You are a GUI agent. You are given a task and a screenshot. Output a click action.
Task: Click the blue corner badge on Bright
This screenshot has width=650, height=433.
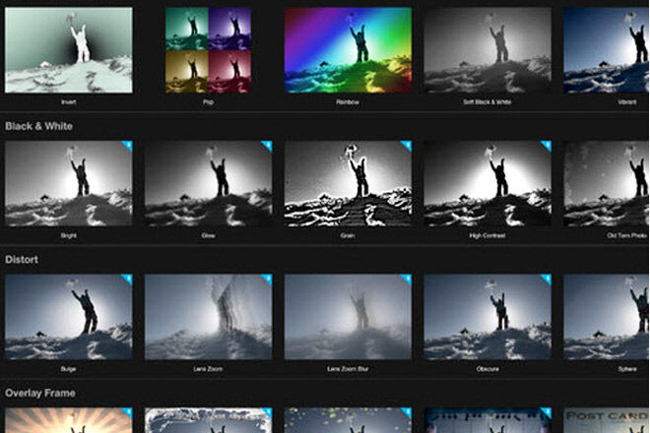(x=128, y=145)
